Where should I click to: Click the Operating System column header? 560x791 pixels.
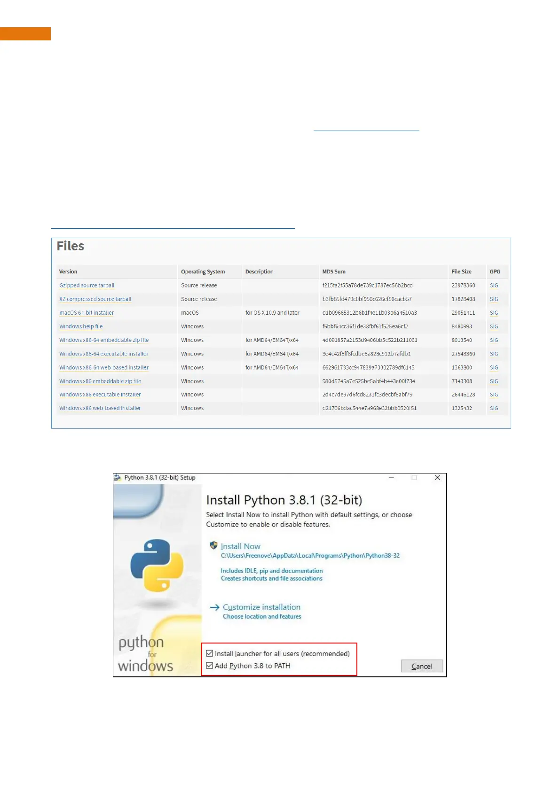click(x=203, y=271)
